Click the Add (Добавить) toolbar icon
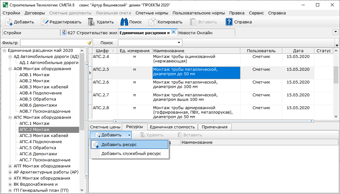340x194 pixels. pos(9,22)
